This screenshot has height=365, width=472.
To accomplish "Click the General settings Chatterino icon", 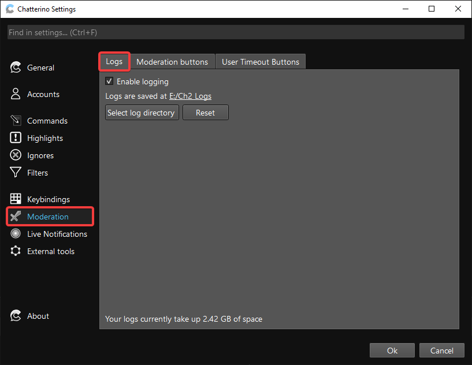I will (x=16, y=68).
